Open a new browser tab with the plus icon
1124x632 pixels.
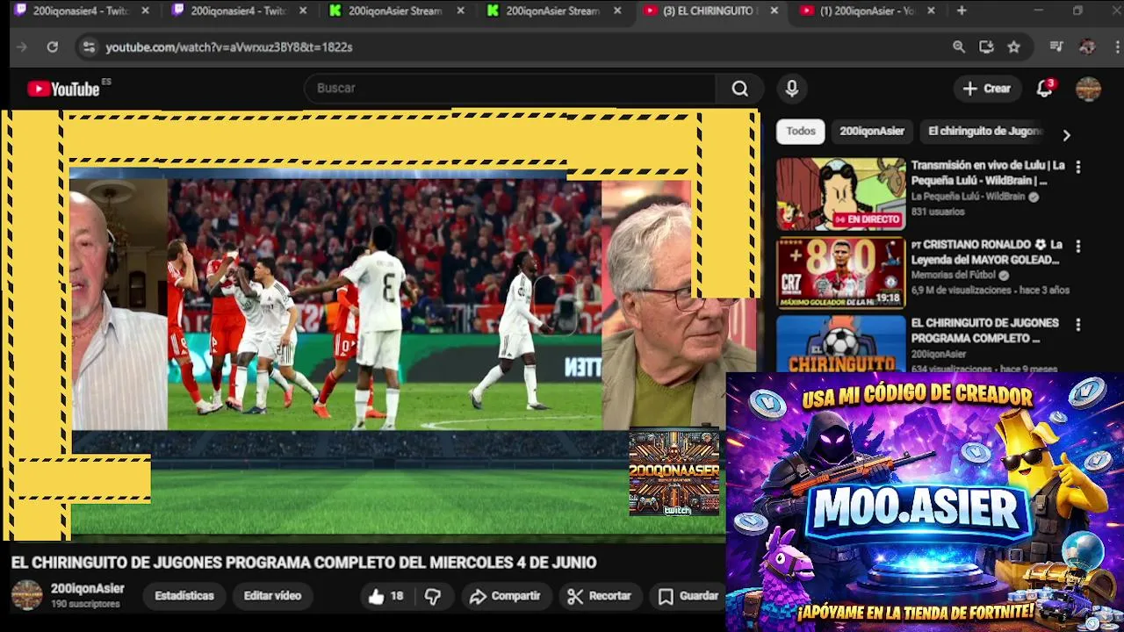pos(962,11)
